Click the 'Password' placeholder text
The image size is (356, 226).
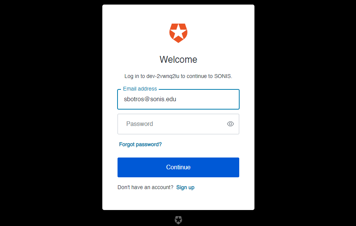(x=140, y=124)
